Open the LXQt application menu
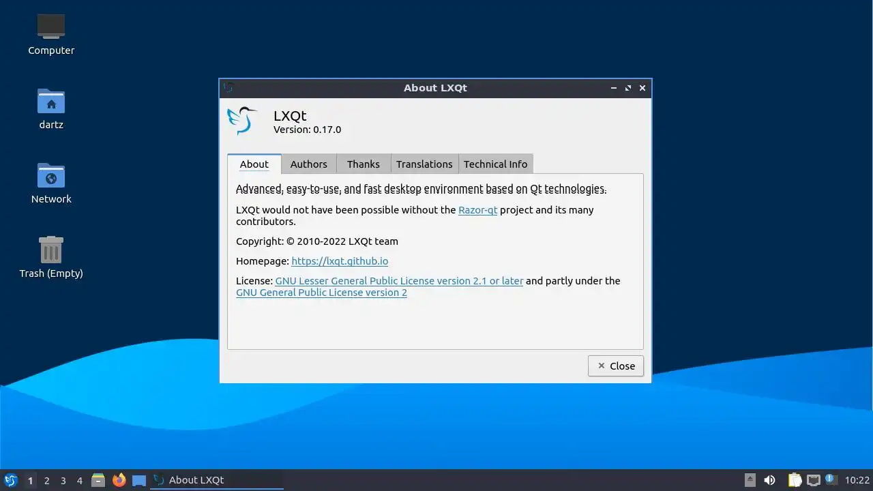 10,480
